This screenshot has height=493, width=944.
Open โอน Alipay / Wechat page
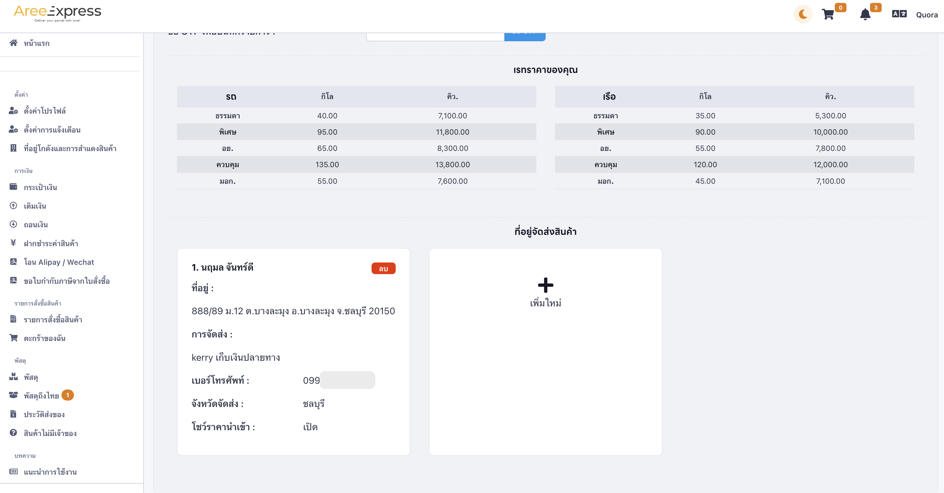pos(59,262)
